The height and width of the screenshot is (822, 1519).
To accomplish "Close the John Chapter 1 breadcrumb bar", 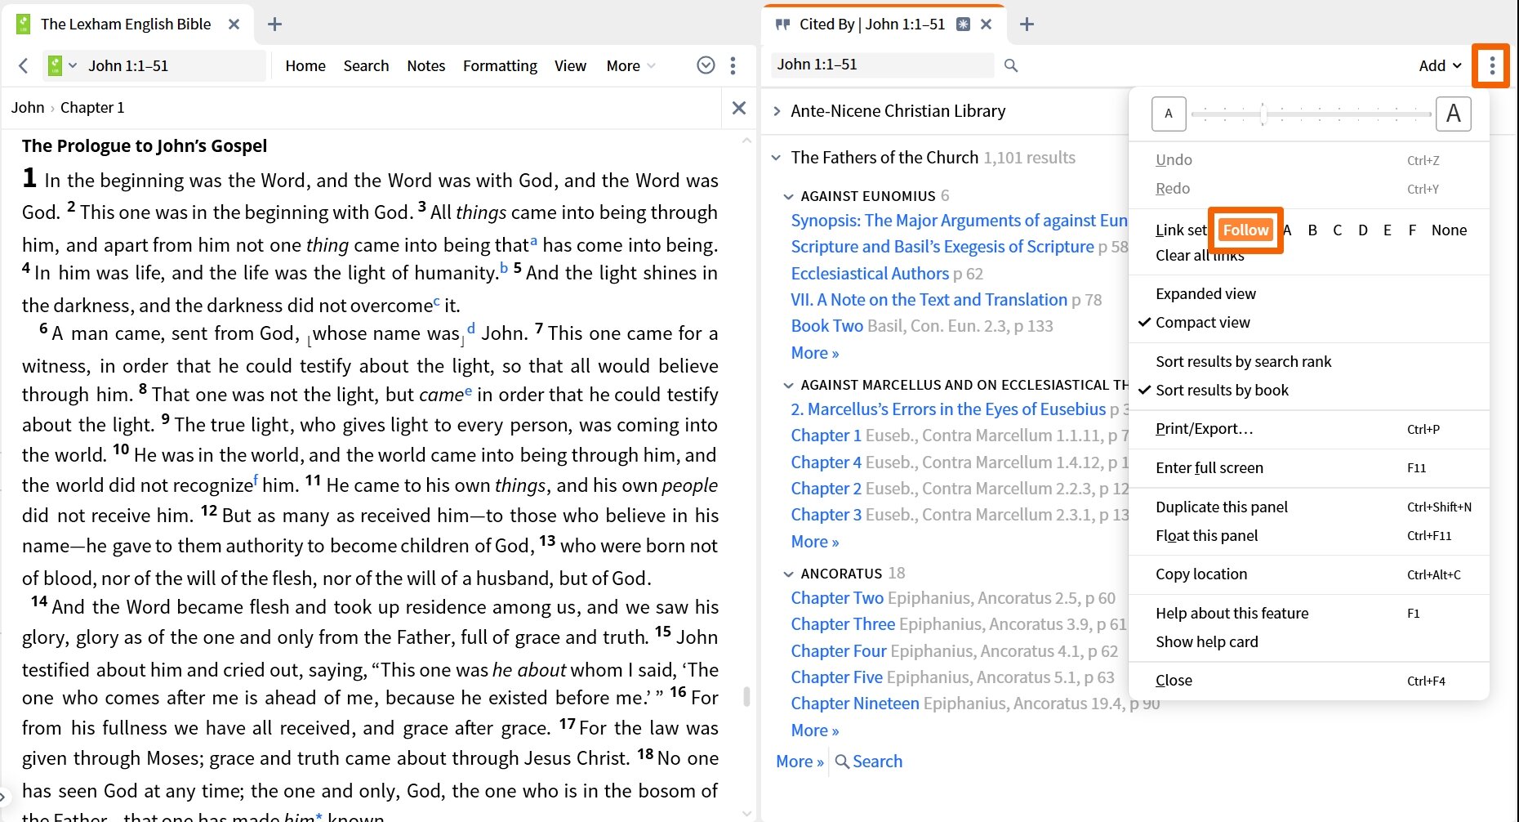I will (x=739, y=108).
